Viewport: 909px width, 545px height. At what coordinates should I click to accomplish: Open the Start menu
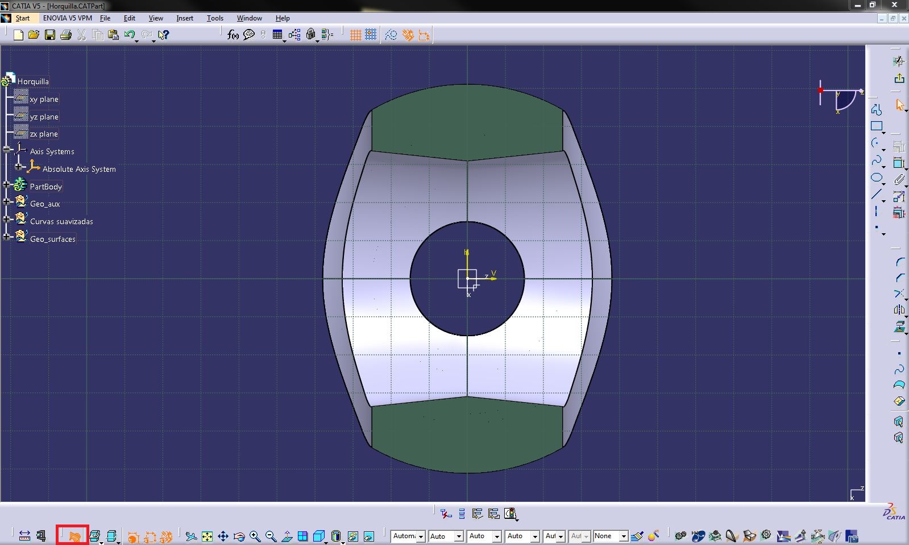[23, 18]
